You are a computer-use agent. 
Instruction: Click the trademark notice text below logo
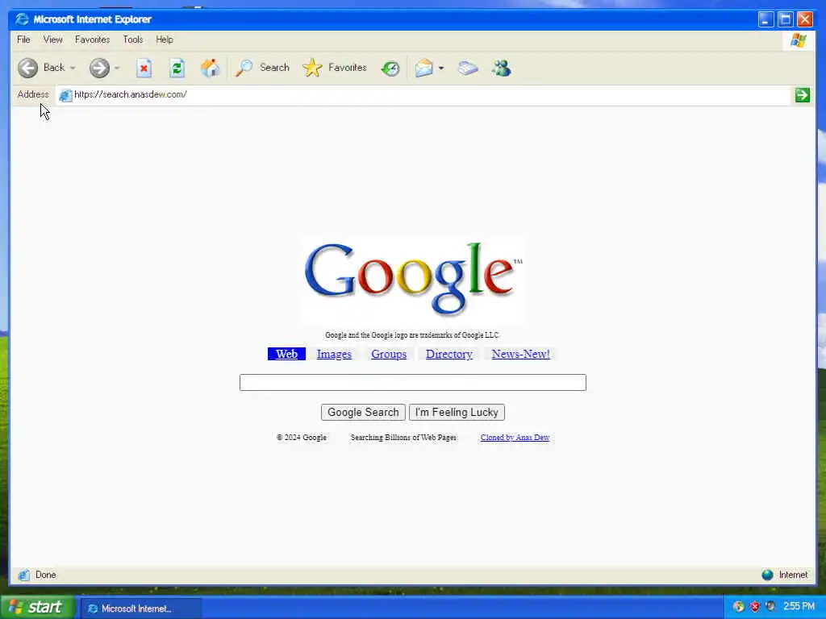(412, 334)
